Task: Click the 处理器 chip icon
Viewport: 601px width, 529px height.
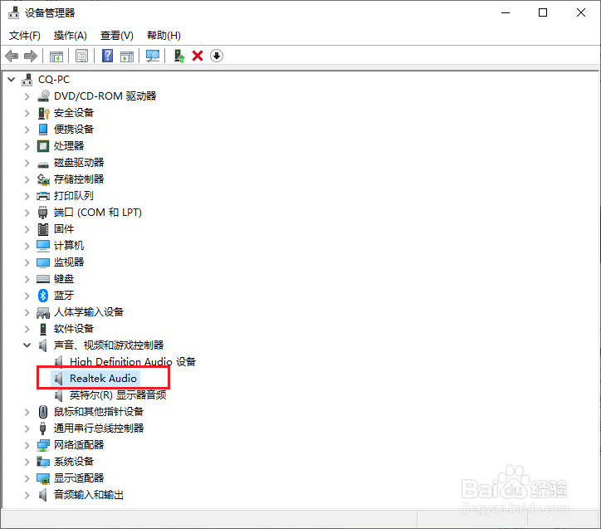Action: (x=43, y=145)
